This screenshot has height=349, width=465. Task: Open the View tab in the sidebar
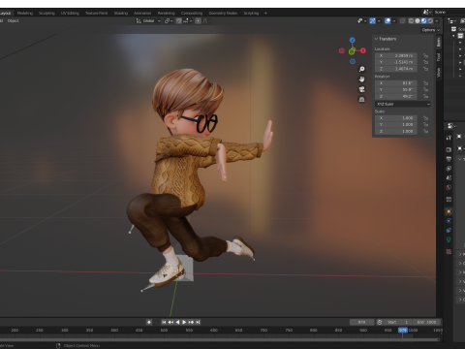[439, 73]
